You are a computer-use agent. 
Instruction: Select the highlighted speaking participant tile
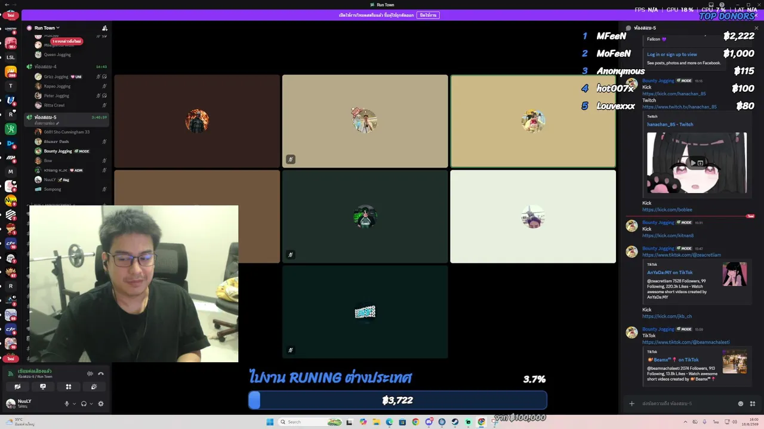tap(533, 121)
